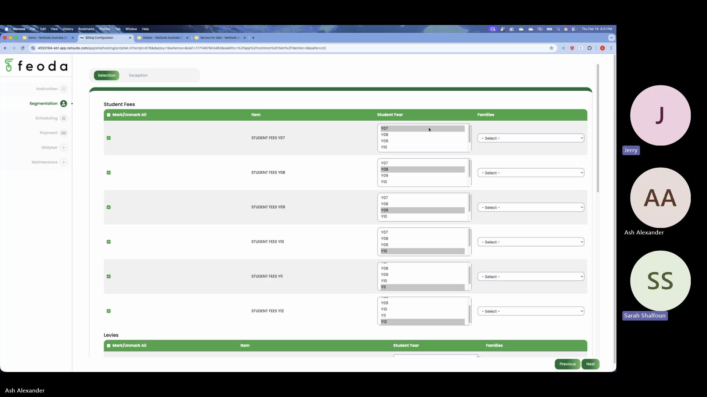
Task: Click the Next button
Action: coord(590,364)
